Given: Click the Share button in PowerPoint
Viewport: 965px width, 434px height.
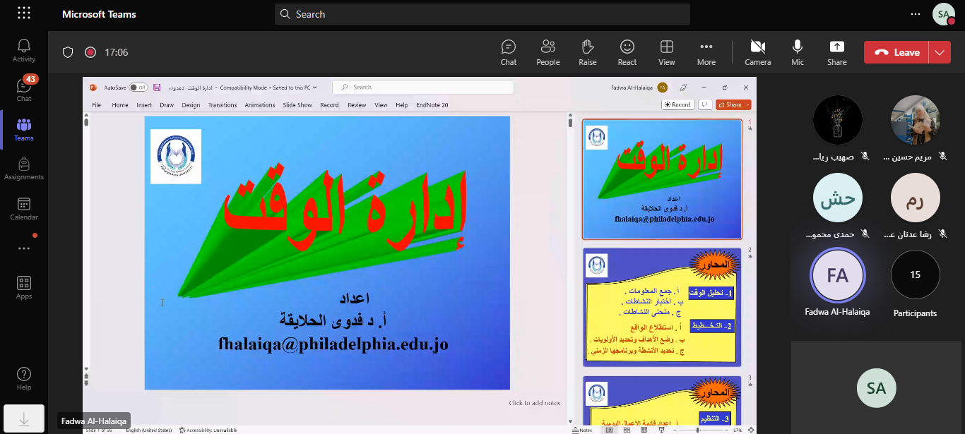Looking at the screenshot, I should coord(730,104).
